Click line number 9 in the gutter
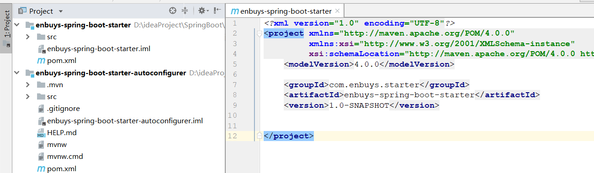Viewport: 594px width, 173px height. coord(235,105)
